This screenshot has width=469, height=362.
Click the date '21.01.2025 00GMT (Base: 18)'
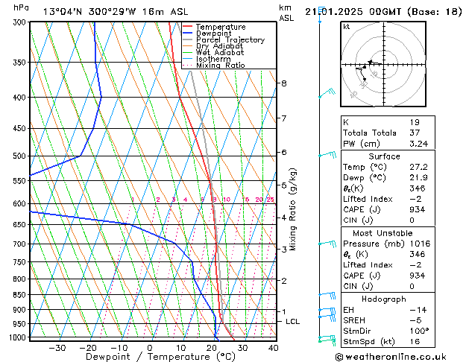383,12
